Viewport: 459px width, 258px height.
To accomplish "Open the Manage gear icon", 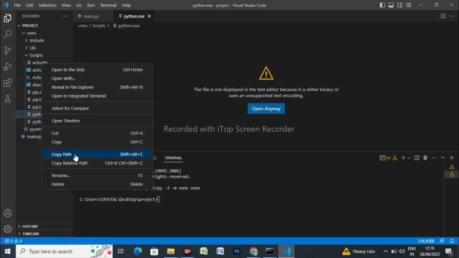I will coord(8,229).
